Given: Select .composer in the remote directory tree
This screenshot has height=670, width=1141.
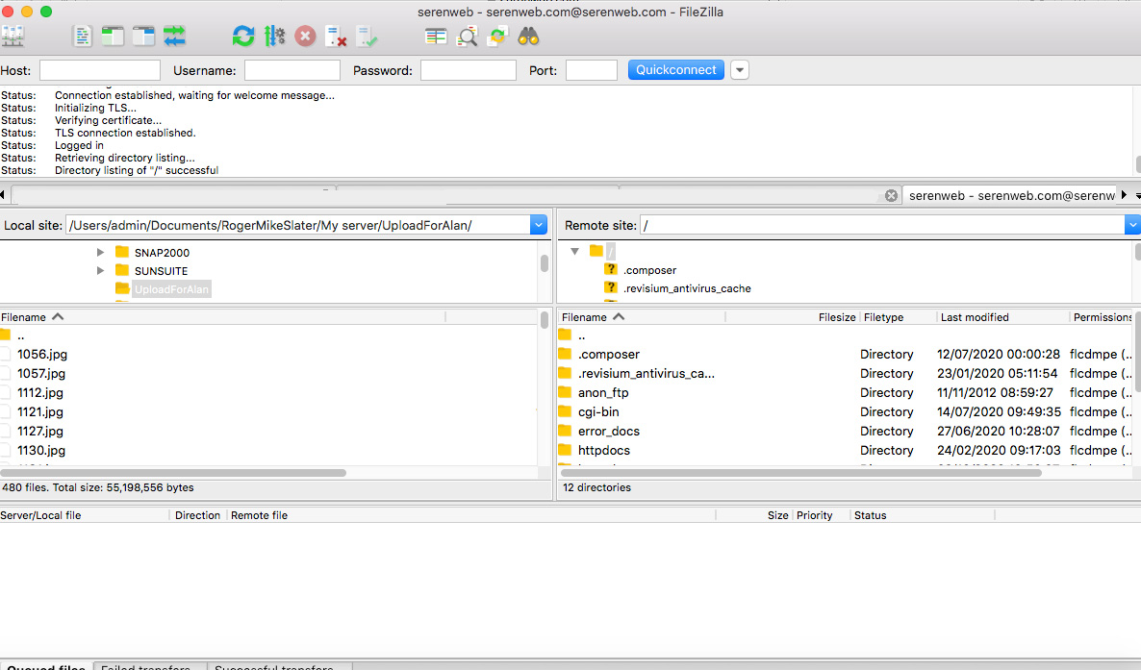Looking at the screenshot, I should click(x=649, y=270).
